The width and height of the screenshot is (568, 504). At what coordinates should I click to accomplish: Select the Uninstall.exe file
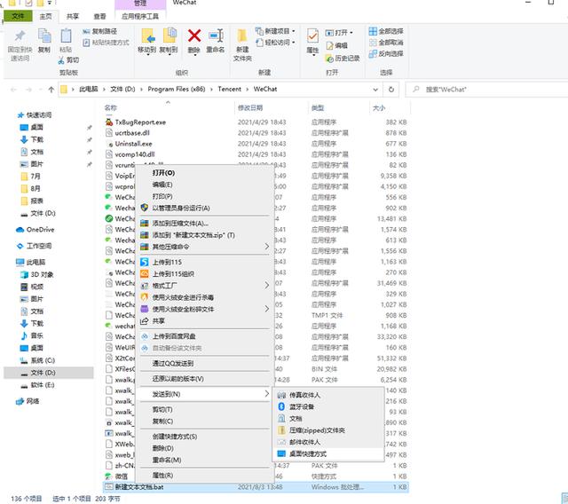tap(129, 144)
